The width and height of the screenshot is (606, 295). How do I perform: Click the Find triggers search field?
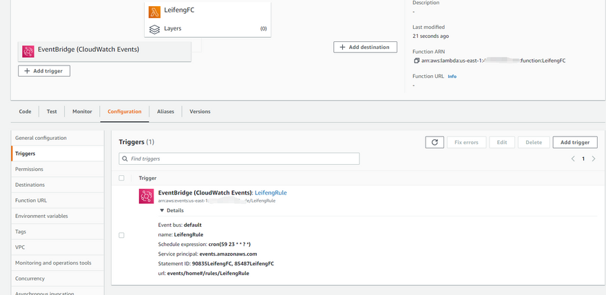point(240,159)
